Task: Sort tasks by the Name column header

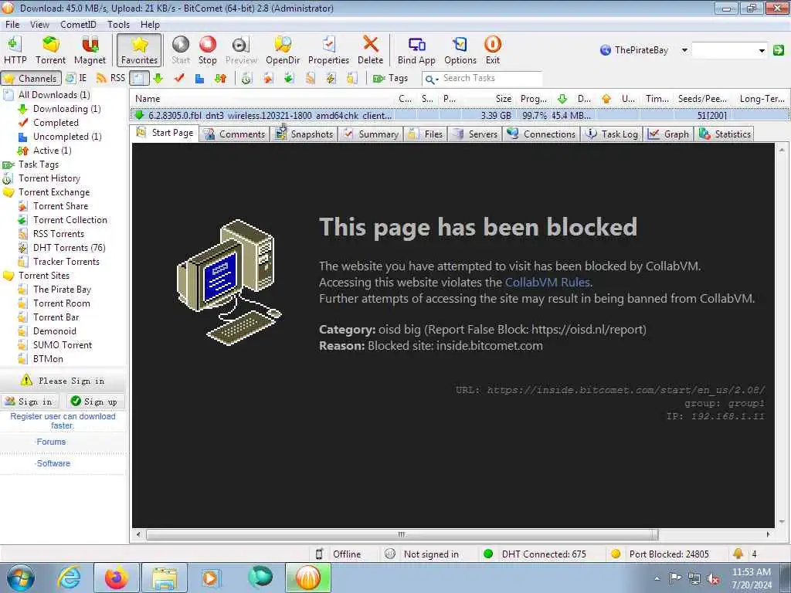Action: click(x=263, y=99)
